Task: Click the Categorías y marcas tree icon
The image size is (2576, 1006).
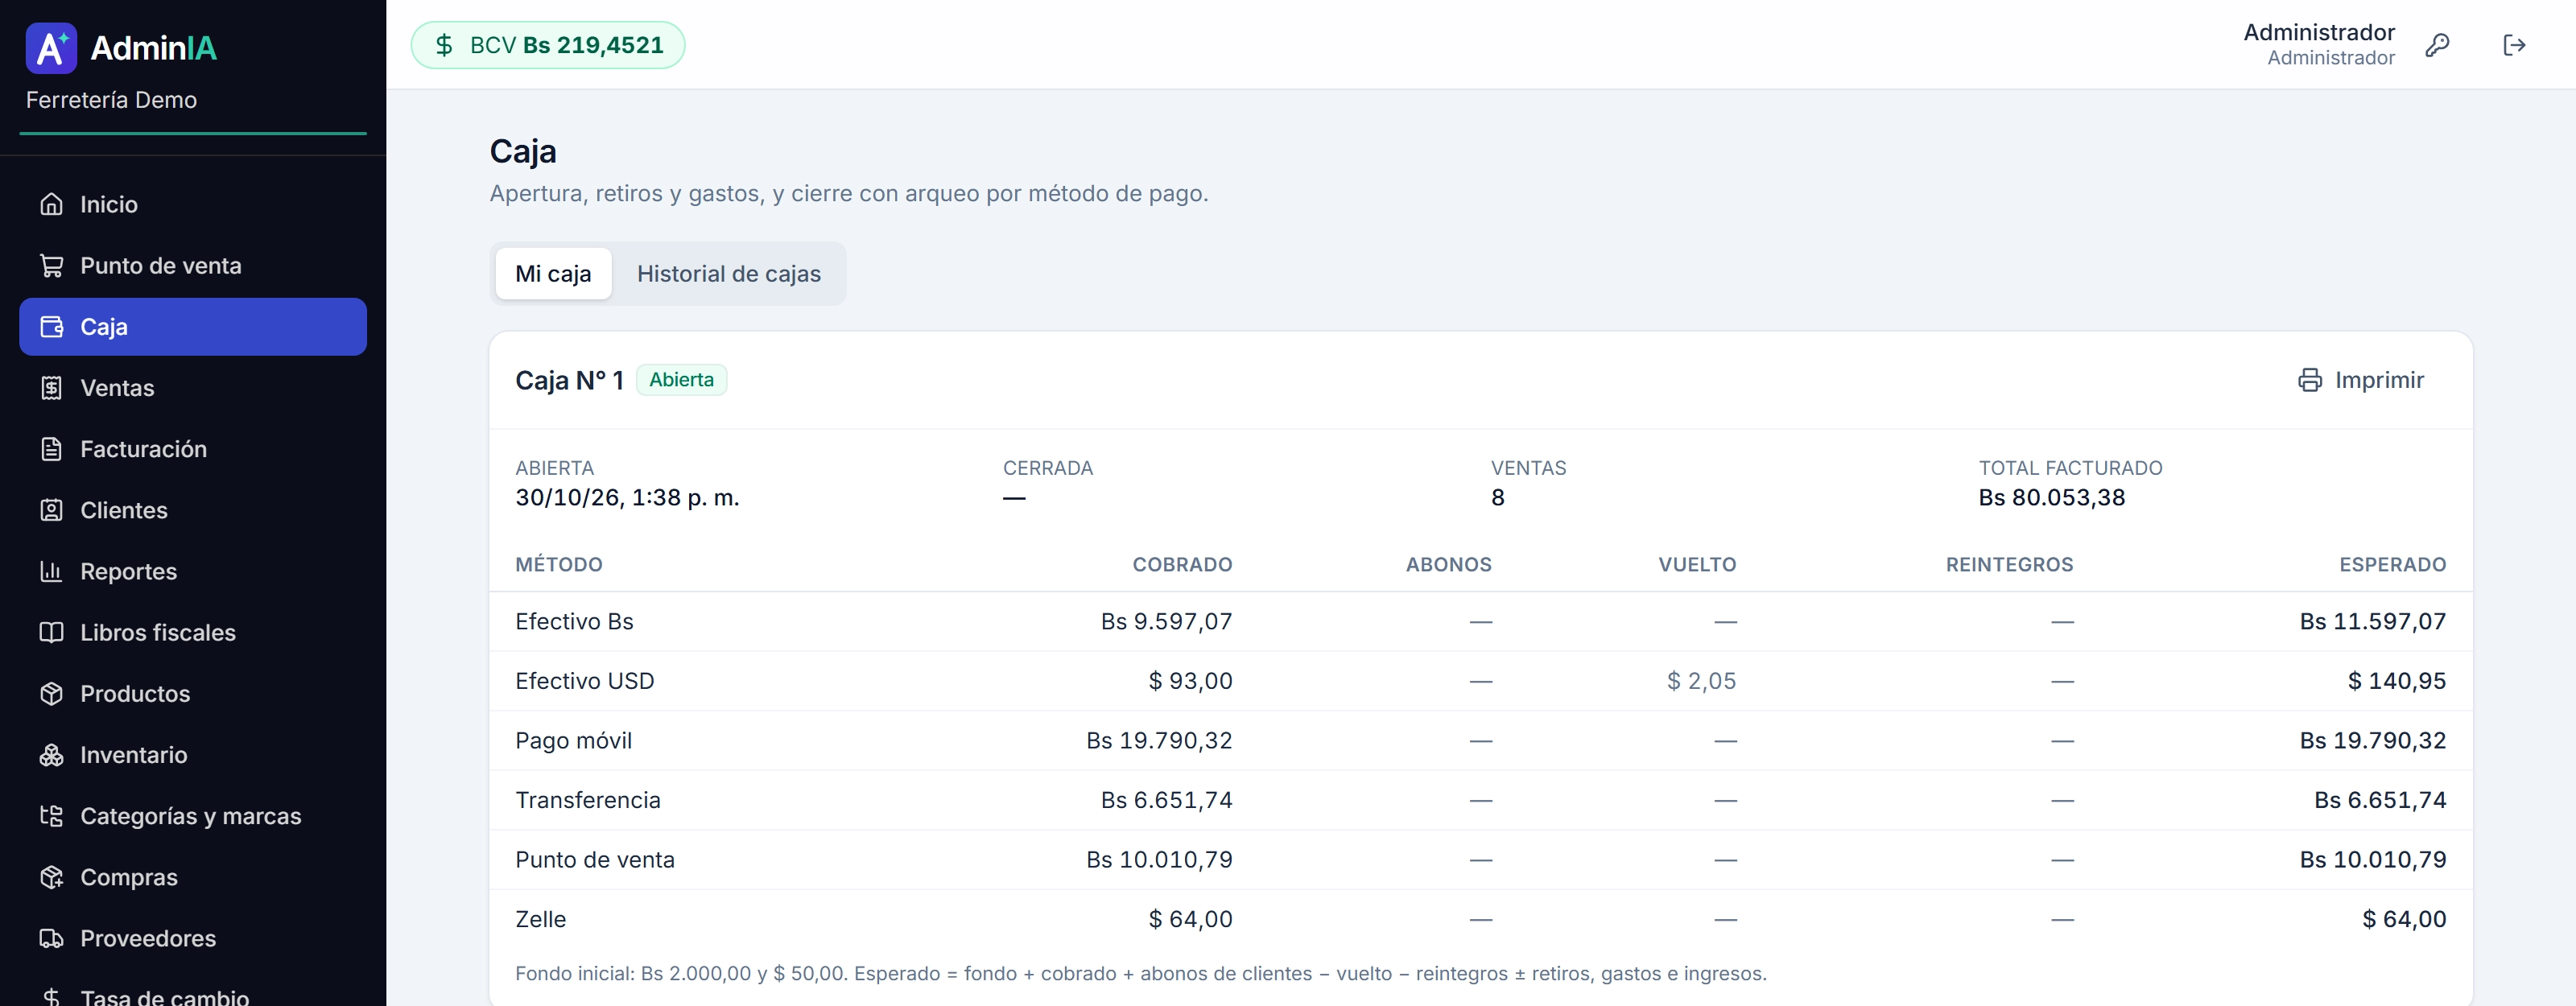Action: point(51,816)
